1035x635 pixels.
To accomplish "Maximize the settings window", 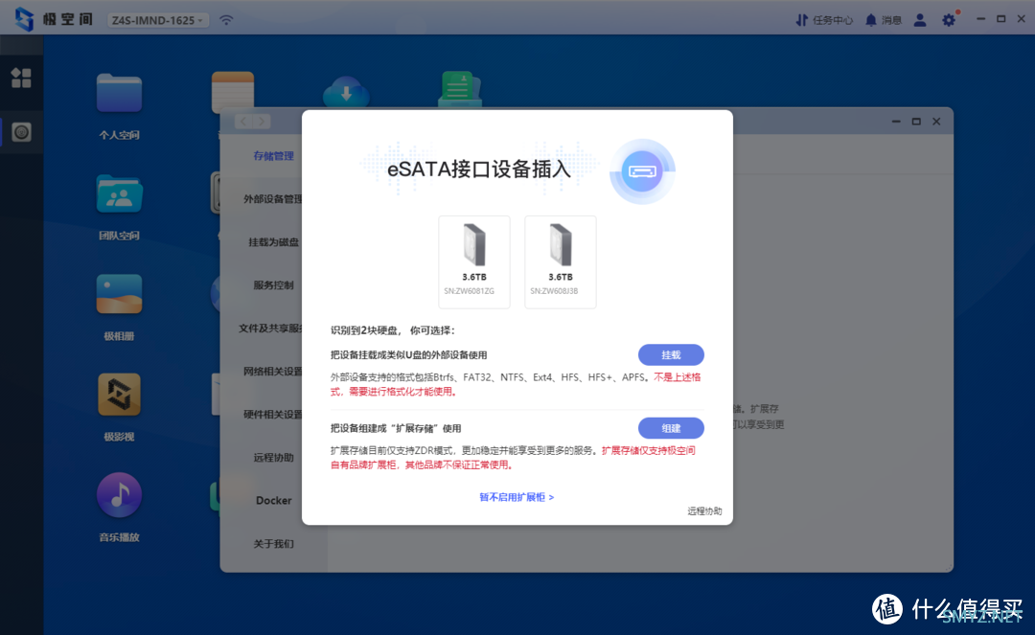I will [x=916, y=122].
